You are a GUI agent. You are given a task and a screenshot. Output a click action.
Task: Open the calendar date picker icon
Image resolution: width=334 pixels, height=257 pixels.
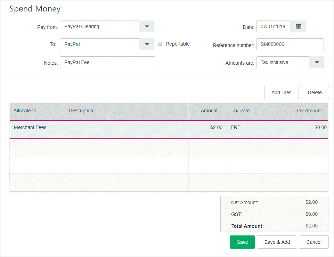(x=298, y=26)
